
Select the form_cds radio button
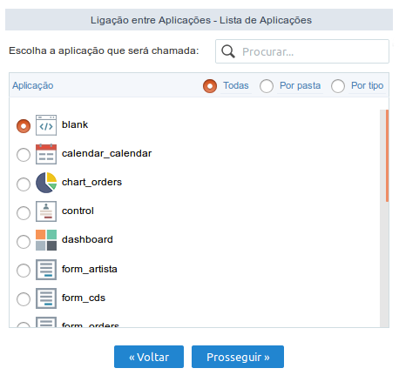point(24,299)
